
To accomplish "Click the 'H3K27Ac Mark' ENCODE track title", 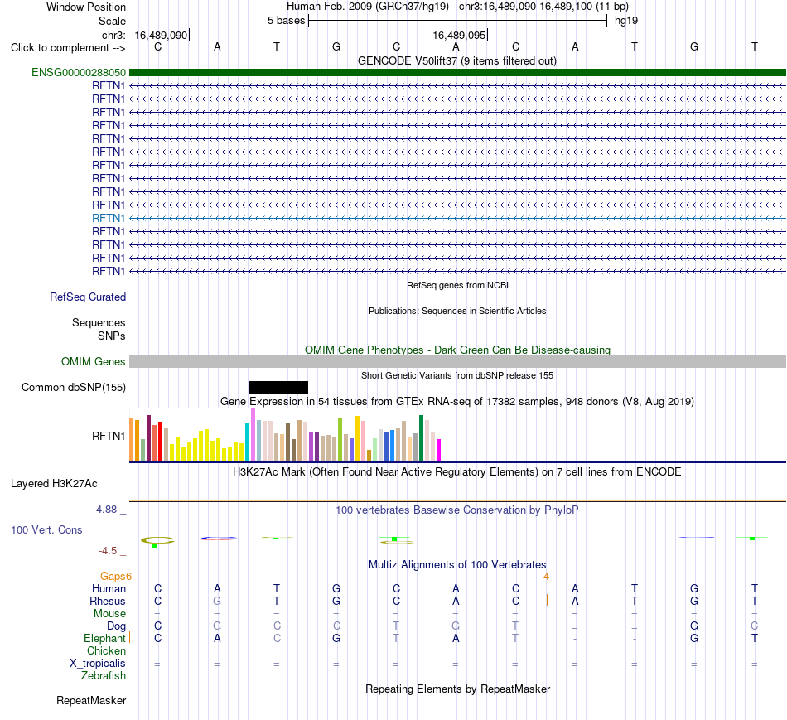I will coord(456,472).
